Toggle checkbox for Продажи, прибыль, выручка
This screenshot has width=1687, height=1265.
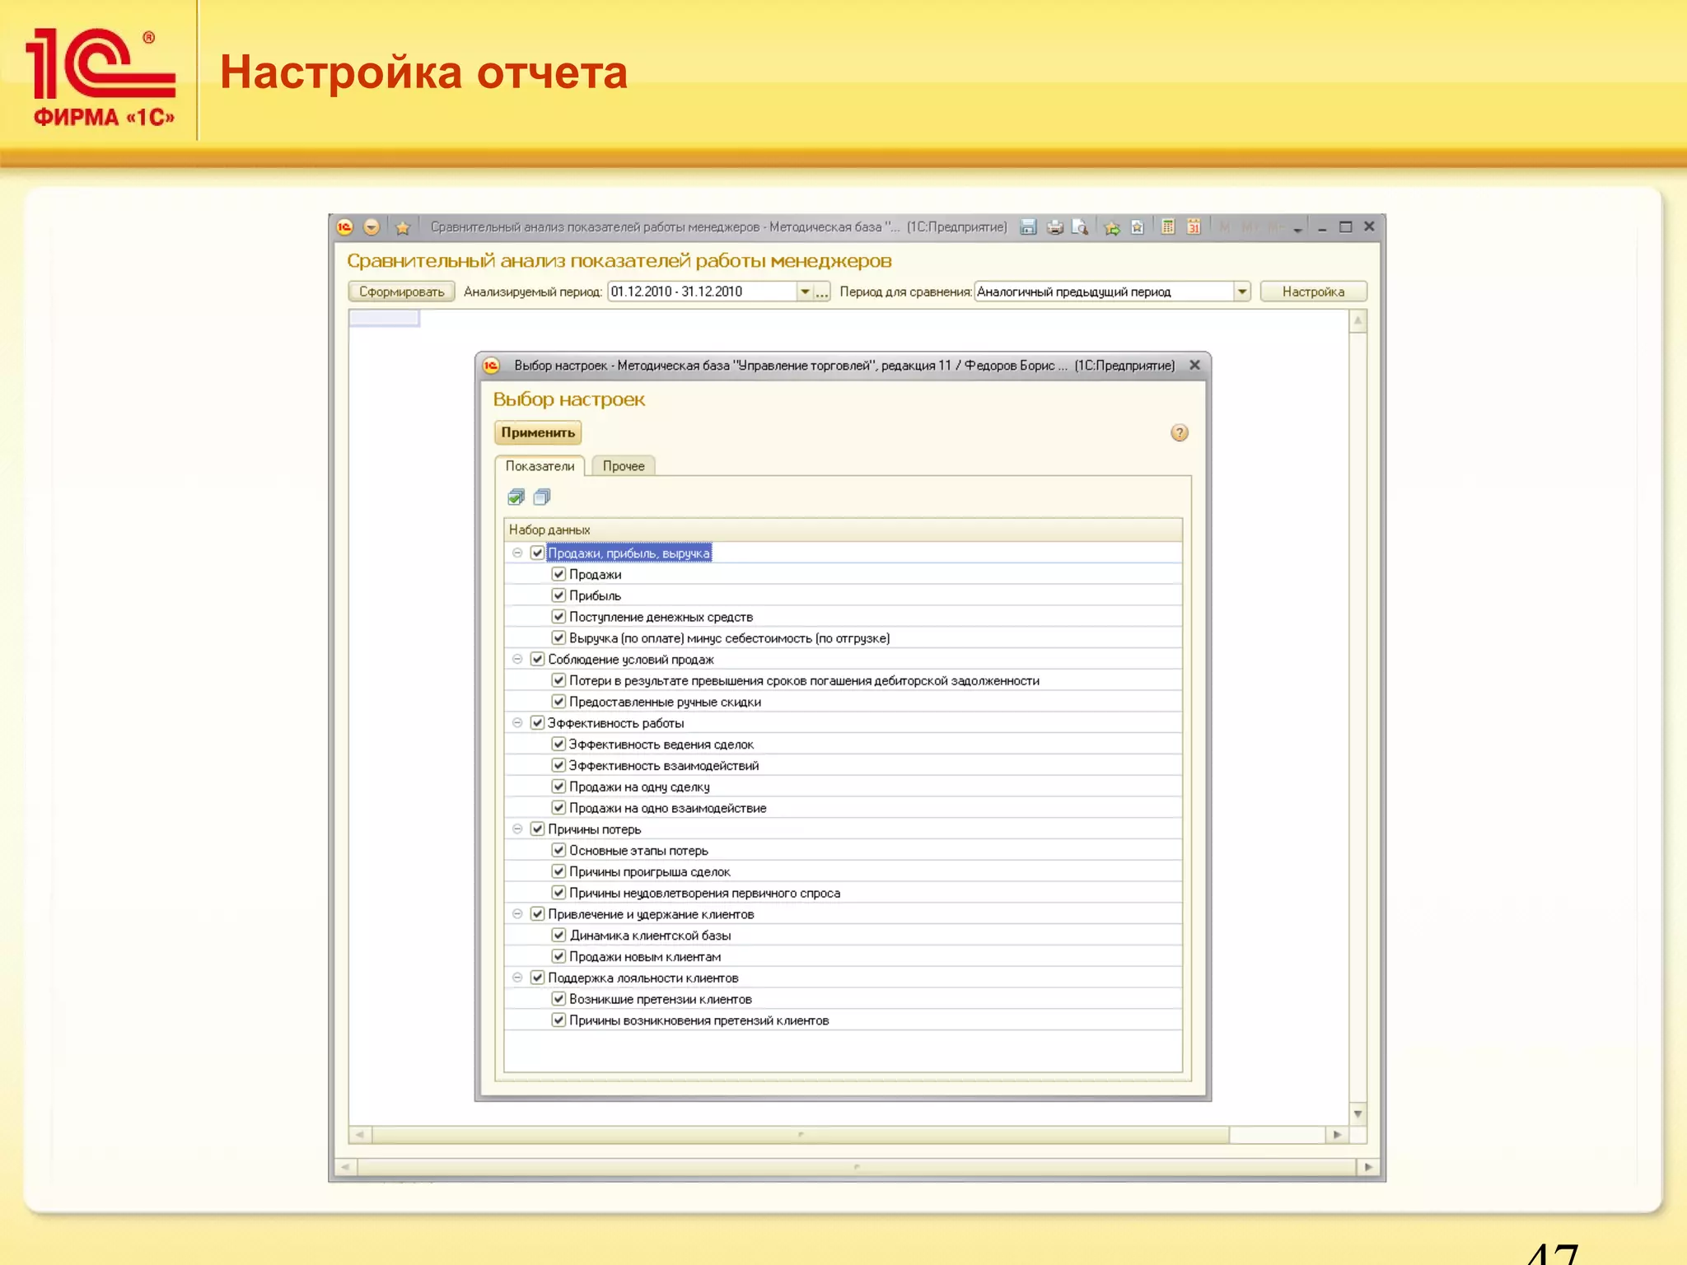click(537, 553)
